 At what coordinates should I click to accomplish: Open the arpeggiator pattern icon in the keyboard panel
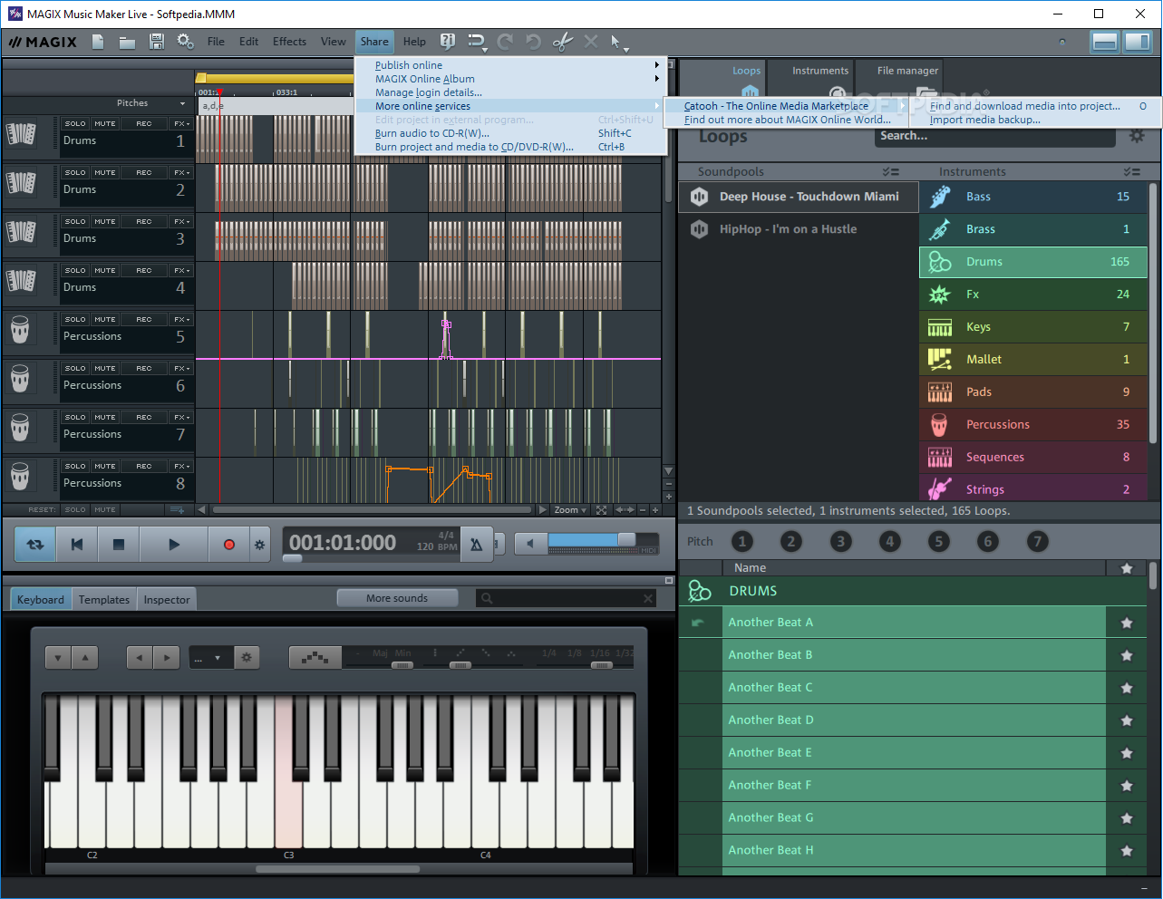pos(315,658)
